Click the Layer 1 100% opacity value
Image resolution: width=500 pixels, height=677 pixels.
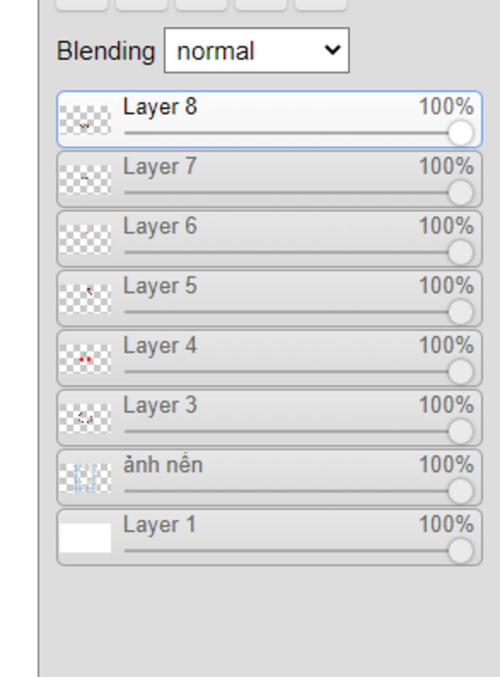(446, 524)
